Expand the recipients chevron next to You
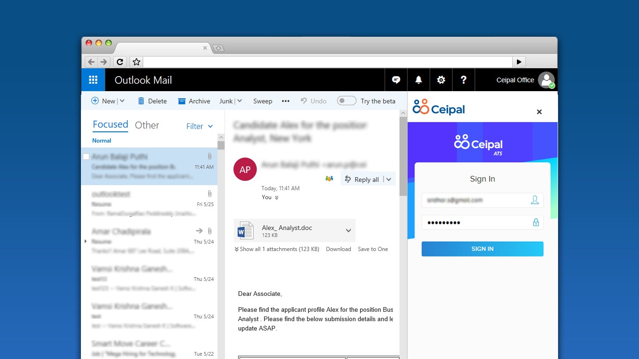Screen dimensions: 639x359 (x=276, y=198)
